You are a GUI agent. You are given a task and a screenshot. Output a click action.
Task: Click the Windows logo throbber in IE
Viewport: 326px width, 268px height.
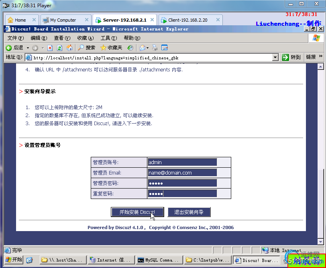point(316,38)
